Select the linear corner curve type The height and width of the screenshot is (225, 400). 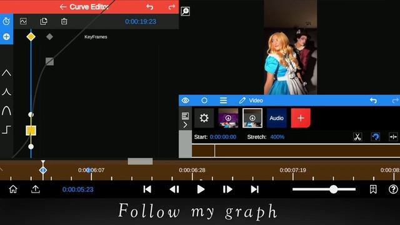pos(6,73)
